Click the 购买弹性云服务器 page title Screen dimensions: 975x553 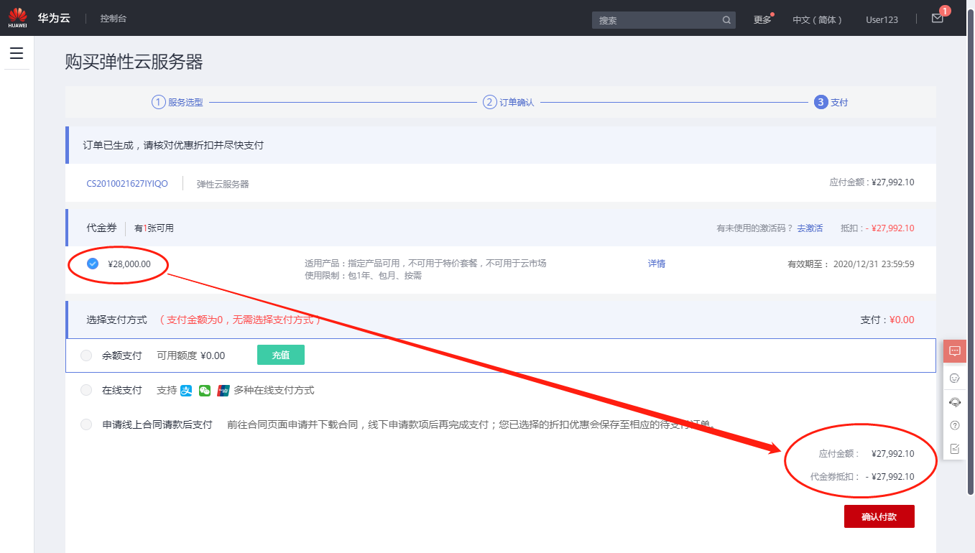134,62
